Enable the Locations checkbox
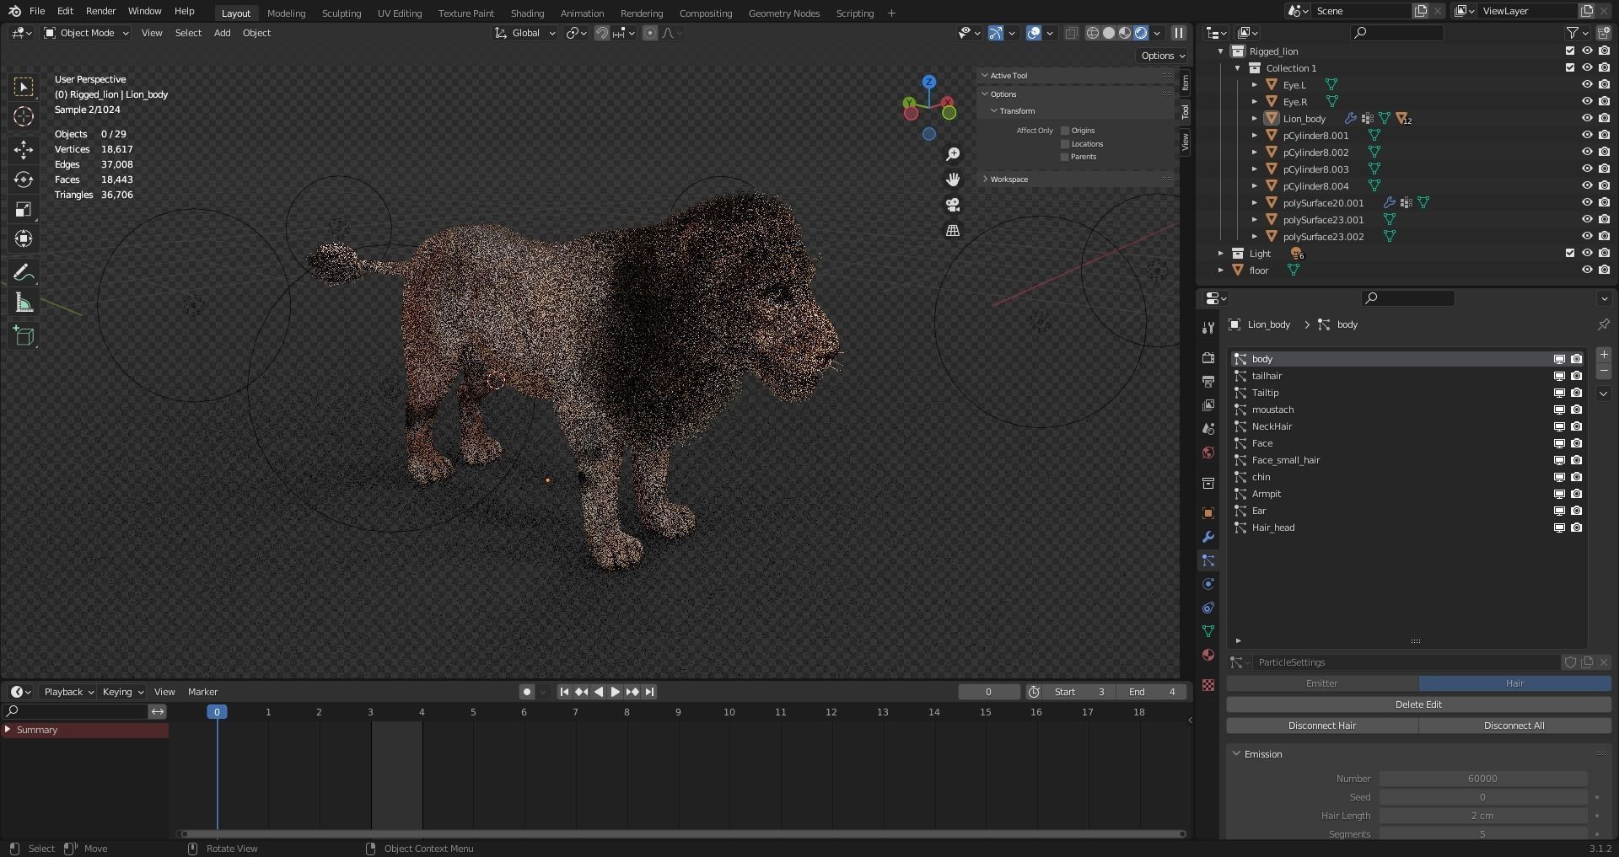The height and width of the screenshot is (857, 1619). 1065,144
